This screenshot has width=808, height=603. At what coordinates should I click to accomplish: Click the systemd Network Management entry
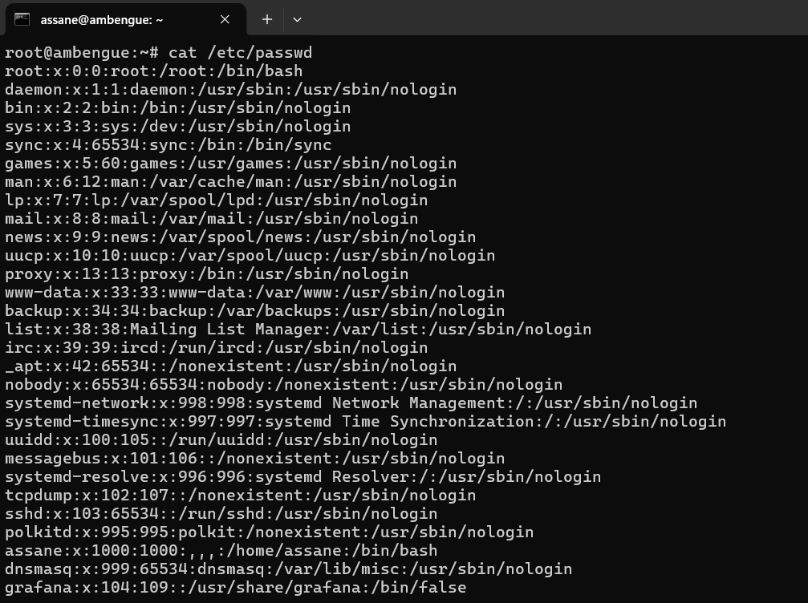[351, 403]
